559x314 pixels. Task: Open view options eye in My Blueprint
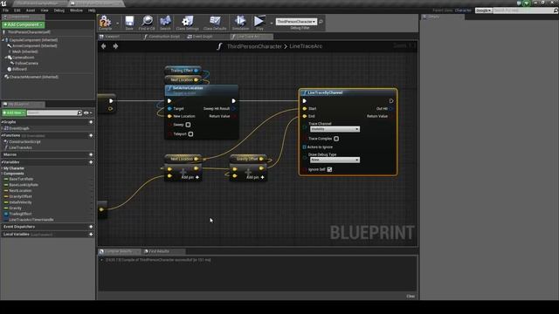tap(87, 113)
